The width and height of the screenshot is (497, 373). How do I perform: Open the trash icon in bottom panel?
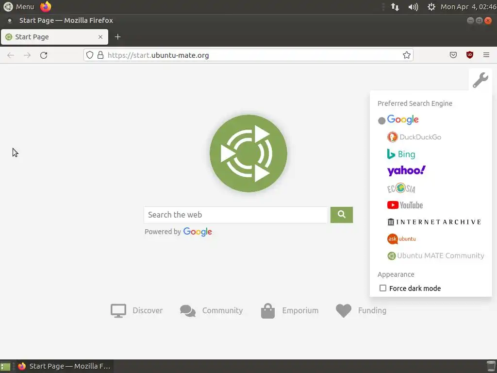click(x=491, y=366)
